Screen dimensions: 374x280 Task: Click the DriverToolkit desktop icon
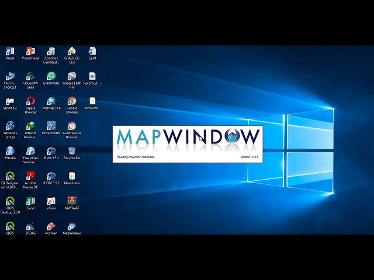[51, 128]
